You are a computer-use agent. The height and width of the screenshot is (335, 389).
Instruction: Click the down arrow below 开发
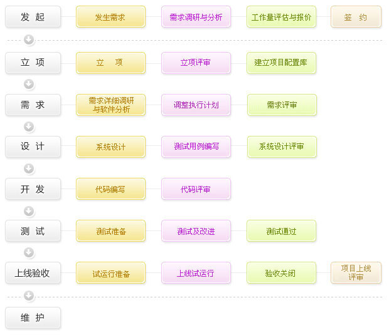[x=29, y=211]
